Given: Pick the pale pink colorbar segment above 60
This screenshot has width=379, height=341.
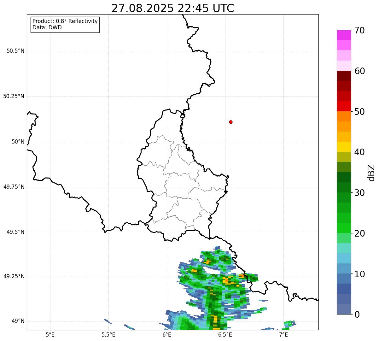Looking at the screenshot, I should click(344, 66).
